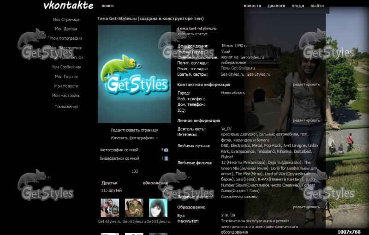Click the Контактная информация heading
Screen dimensions: 369x235
click(x=204, y=84)
